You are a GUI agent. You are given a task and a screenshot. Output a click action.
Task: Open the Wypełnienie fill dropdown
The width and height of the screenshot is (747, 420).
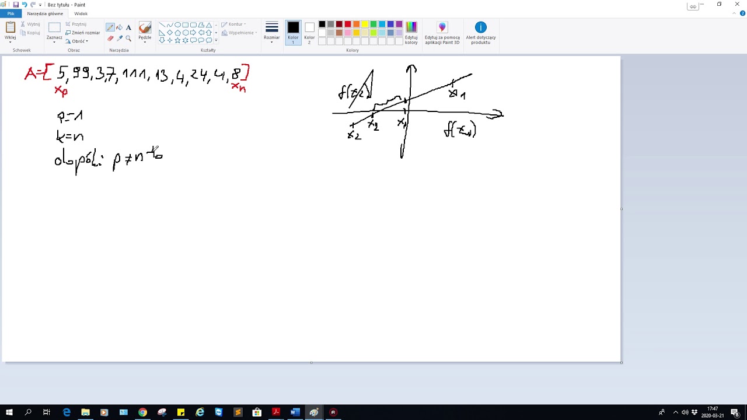click(239, 33)
